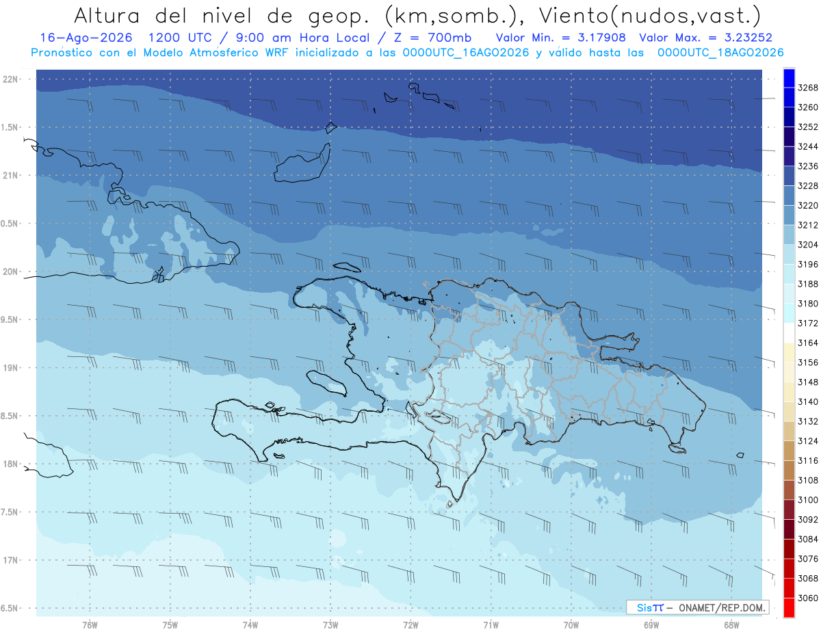The height and width of the screenshot is (634, 821).
Task: Select the date text '16-Ago-2026'
Action: 86,38
